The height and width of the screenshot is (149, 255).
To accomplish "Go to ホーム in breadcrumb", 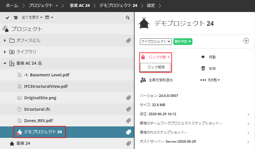I will (12, 5).
